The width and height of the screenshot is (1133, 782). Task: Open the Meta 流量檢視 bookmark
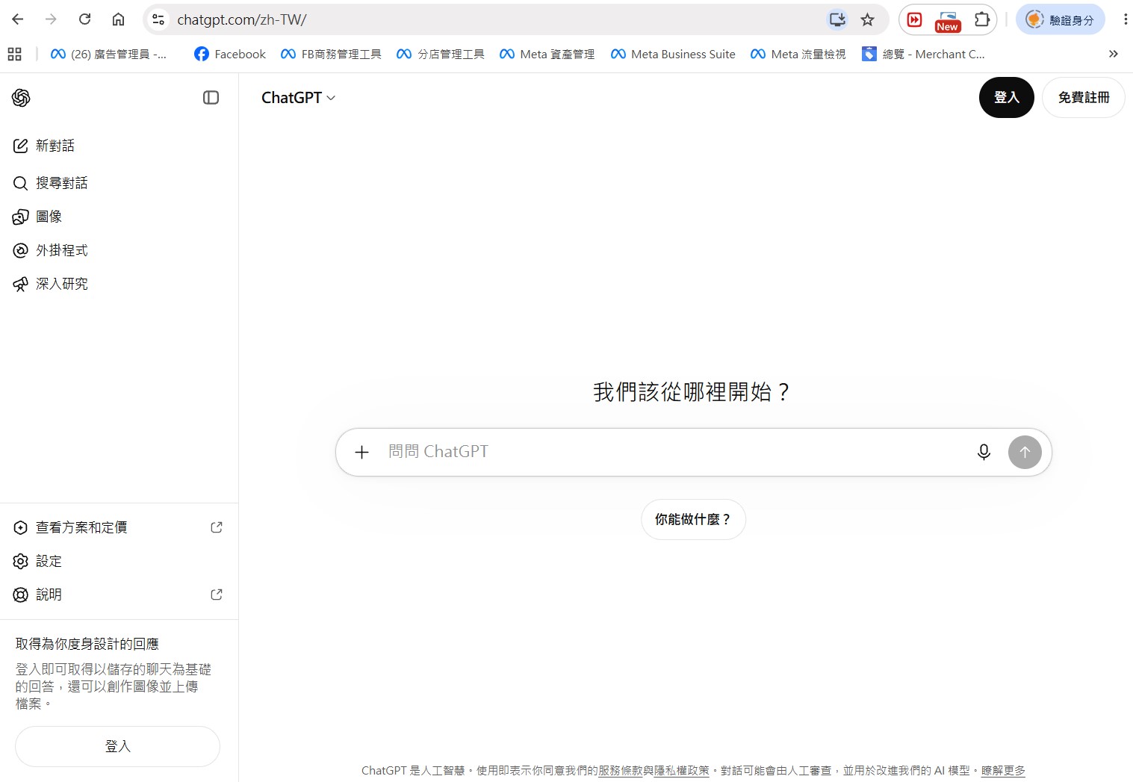[x=798, y=54]
